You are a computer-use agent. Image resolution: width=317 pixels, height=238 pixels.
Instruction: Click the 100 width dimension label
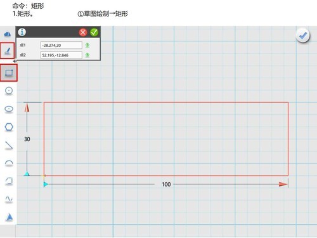166,185
